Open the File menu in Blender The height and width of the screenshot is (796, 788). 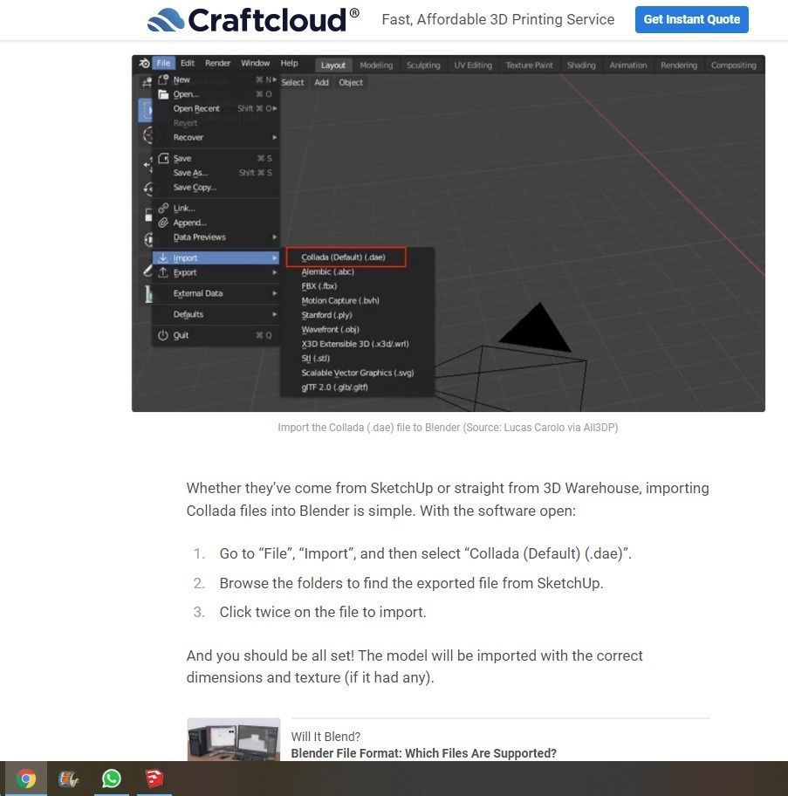[163, 63]
